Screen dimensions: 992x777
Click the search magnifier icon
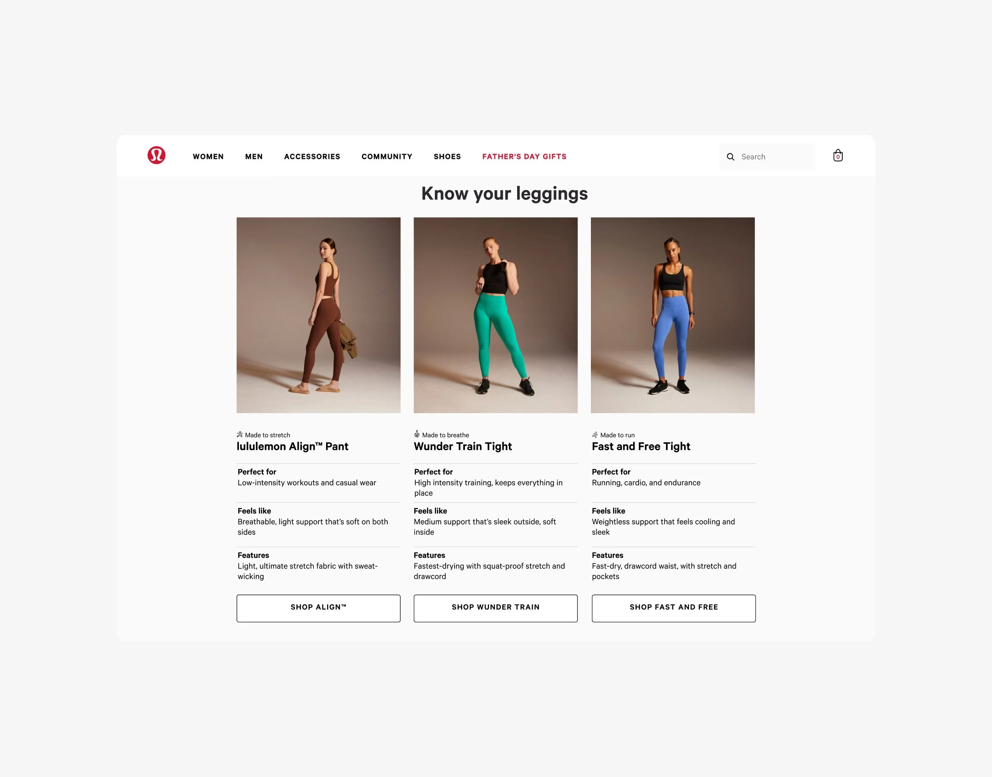pos(730,157)
